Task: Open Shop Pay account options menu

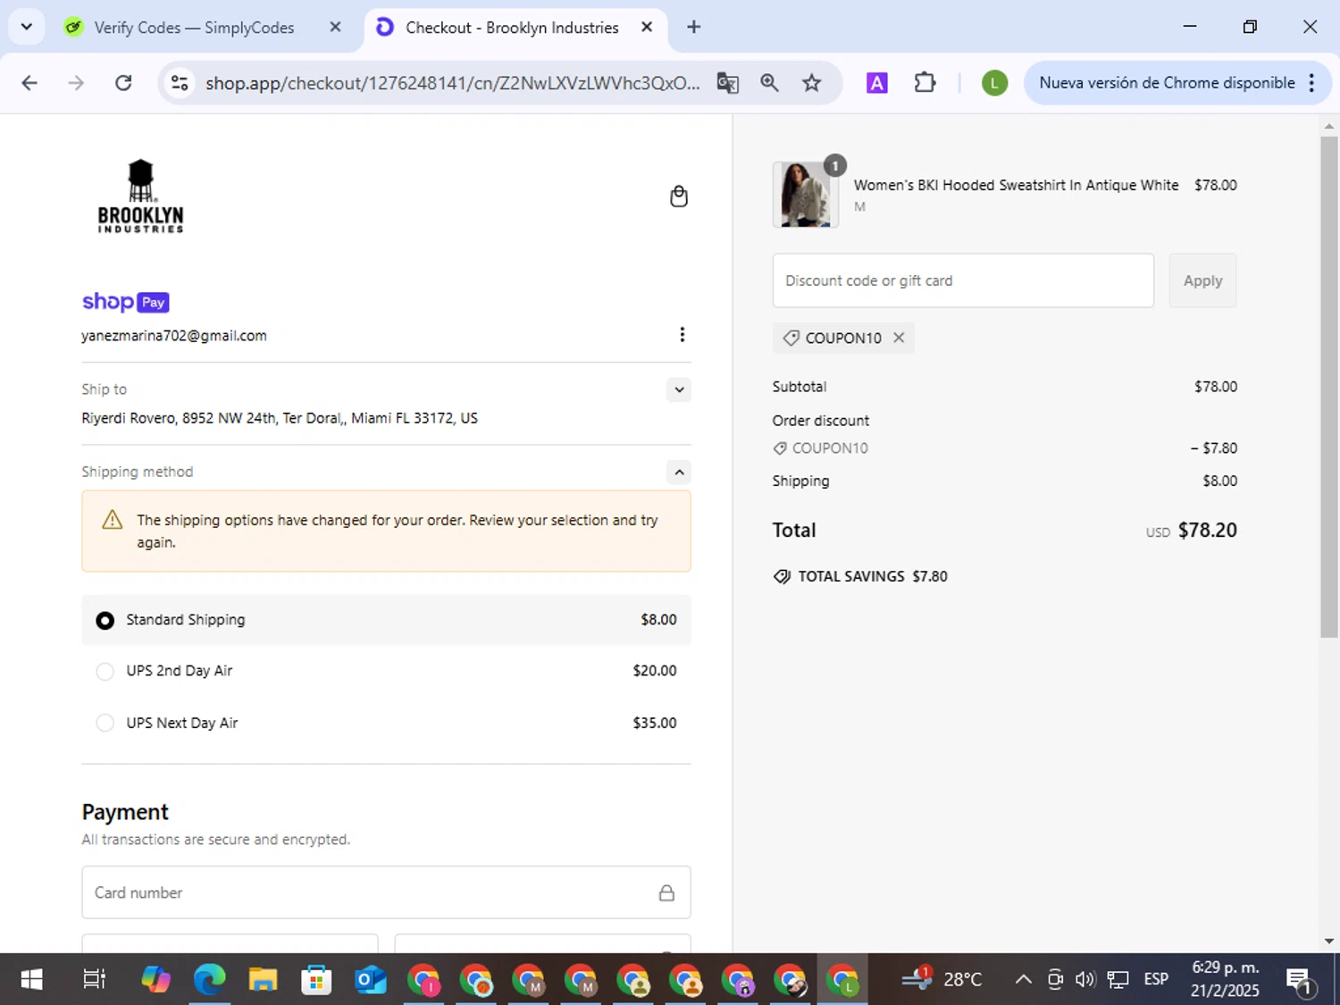Action: (x=682, y=334)
